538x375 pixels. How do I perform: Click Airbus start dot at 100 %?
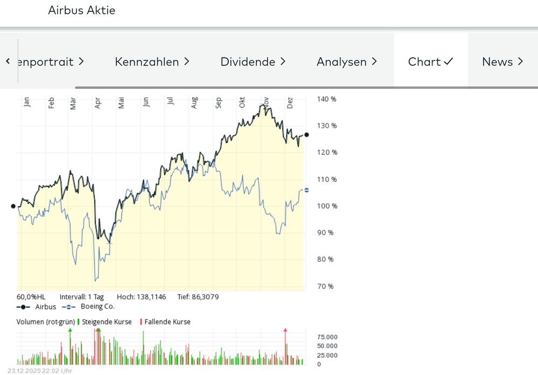click(13, 206)
